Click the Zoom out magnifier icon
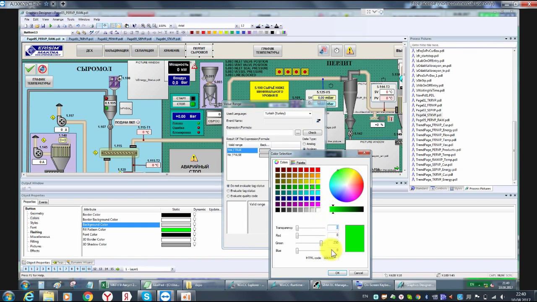This screenshot has width=537, height=302. pos(149,26)
